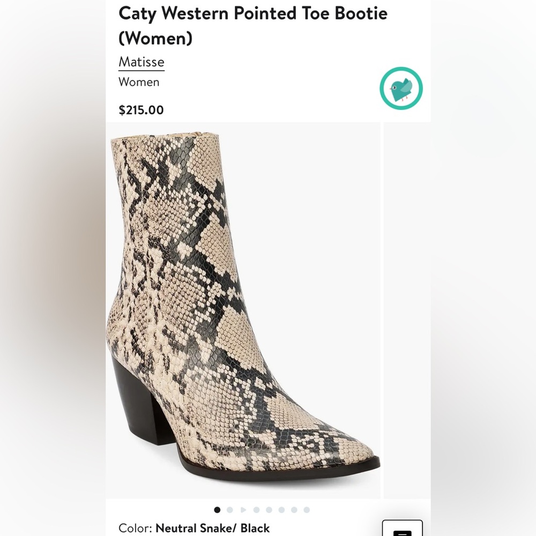Toggle the sixth carousel dot
Screen dimensions: 536x536
(x=282, y=509)
